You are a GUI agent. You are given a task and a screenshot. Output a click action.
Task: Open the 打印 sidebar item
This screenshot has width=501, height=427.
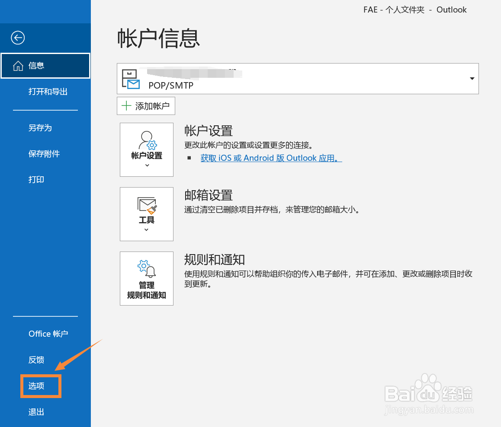click(x=36, y=179)
